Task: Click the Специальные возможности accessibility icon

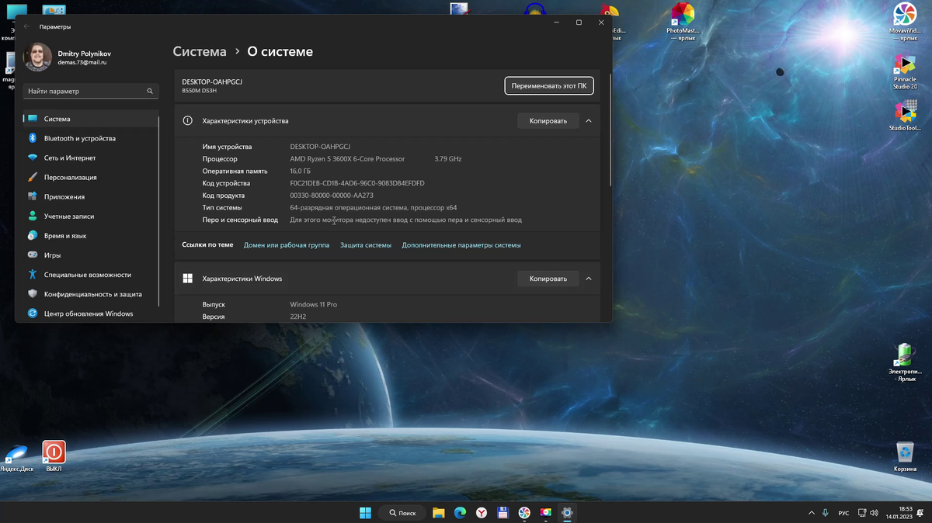Action: point(33,275)
